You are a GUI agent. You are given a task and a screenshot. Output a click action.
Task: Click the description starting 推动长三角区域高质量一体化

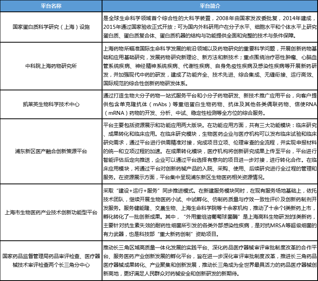[x=210, y=260]
